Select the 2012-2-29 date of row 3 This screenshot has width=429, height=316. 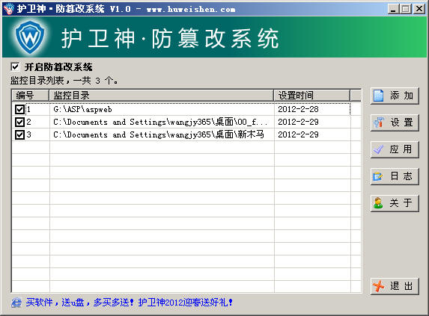pos(298,134)
